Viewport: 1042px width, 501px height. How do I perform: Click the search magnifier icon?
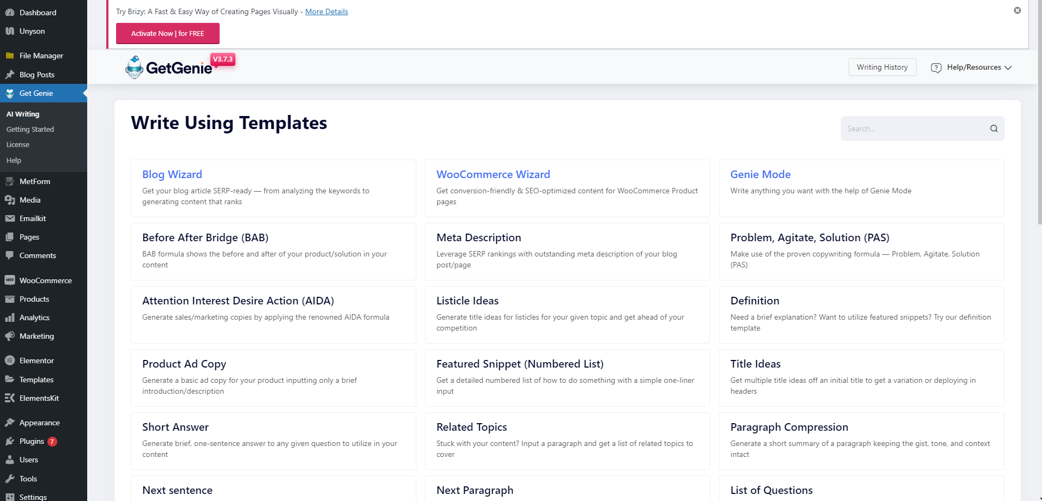pos(994,129)
